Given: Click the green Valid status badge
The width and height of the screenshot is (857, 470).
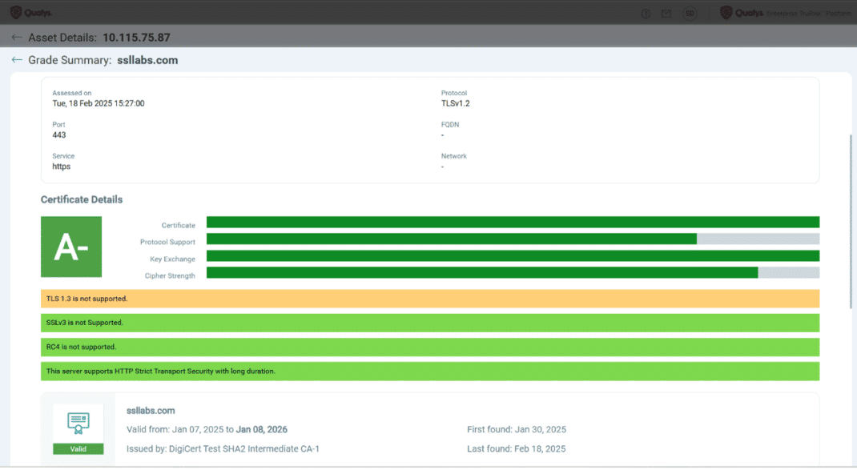Looking at the screenshot, I should click(78, 448).
